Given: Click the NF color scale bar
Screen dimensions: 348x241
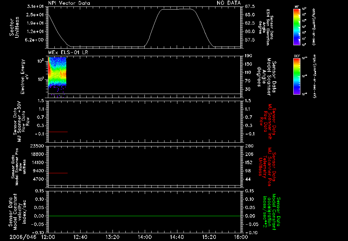Looking at the screenshot, I should [x=297, y=27].
